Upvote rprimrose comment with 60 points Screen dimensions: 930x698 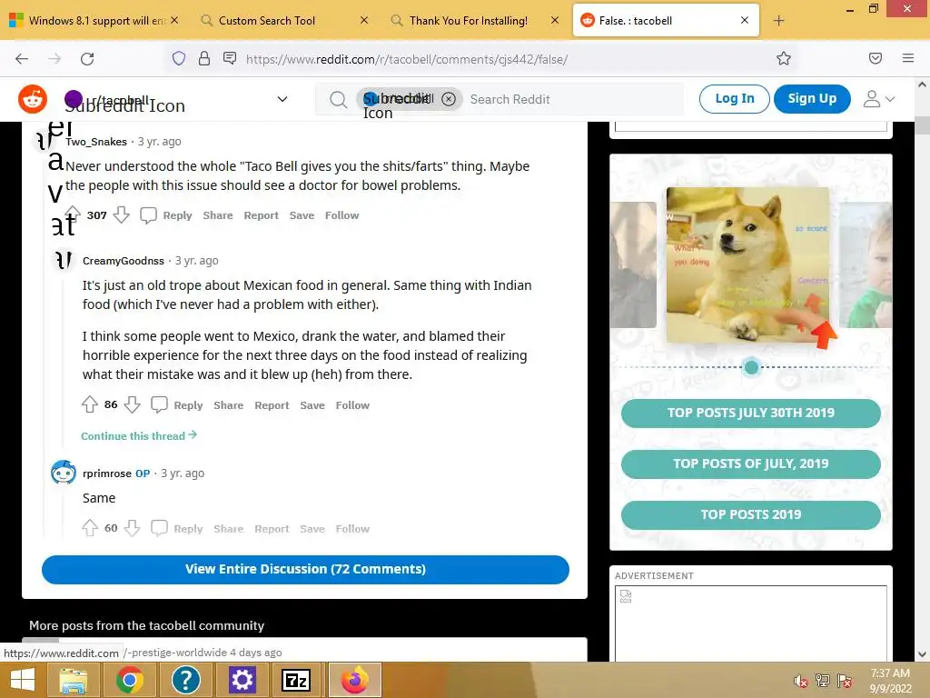tap(90, 528)
